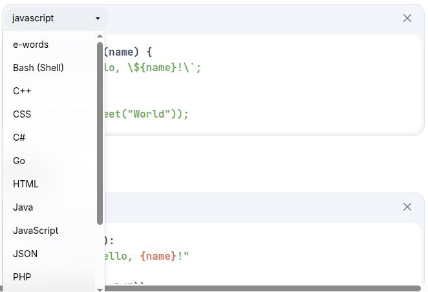This screenshot has height=292, width=428.
Task: Click the dropdown list scroll-up arrow
Action: [x=100, y=36]
